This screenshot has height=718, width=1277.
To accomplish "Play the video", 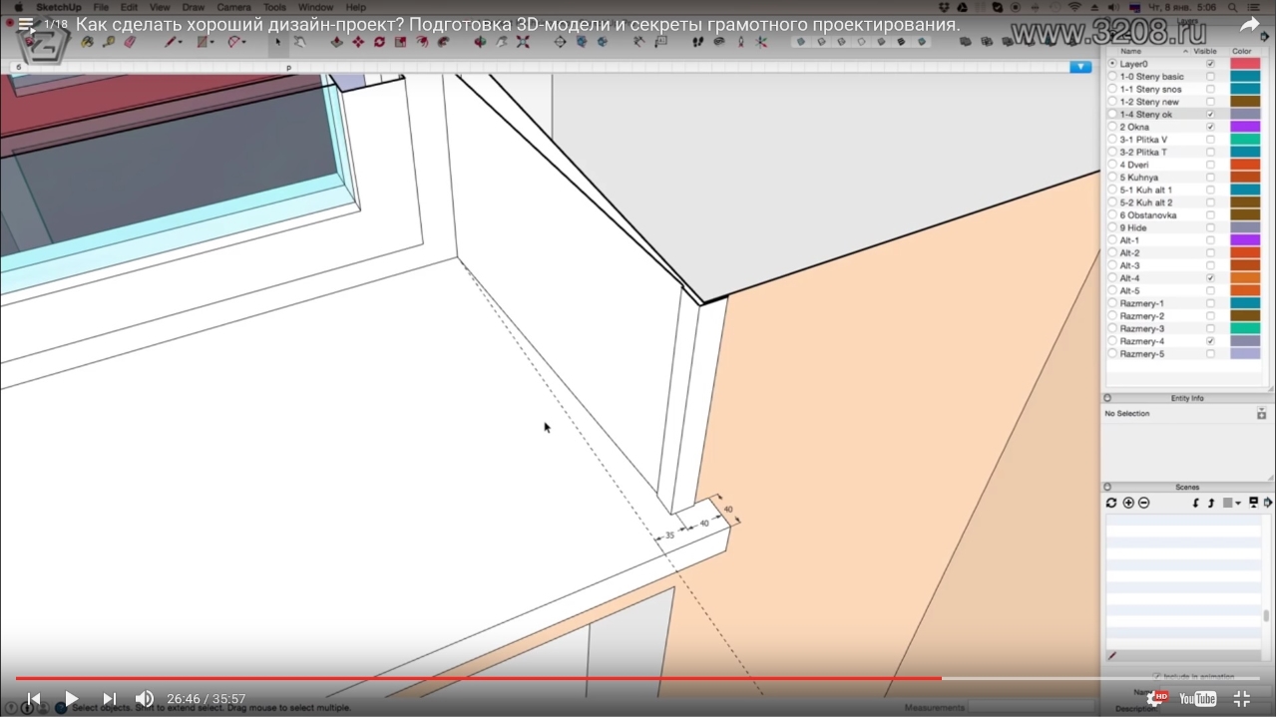I will pyautogui.click(x=71, y=699).
